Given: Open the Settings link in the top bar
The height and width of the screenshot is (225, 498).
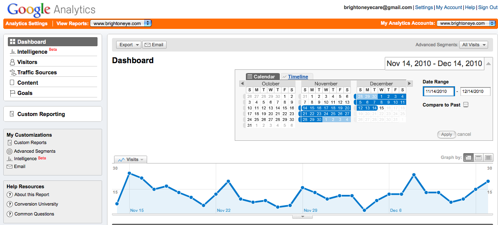Looking at the screenshot, I should click(x=424, y=7).
